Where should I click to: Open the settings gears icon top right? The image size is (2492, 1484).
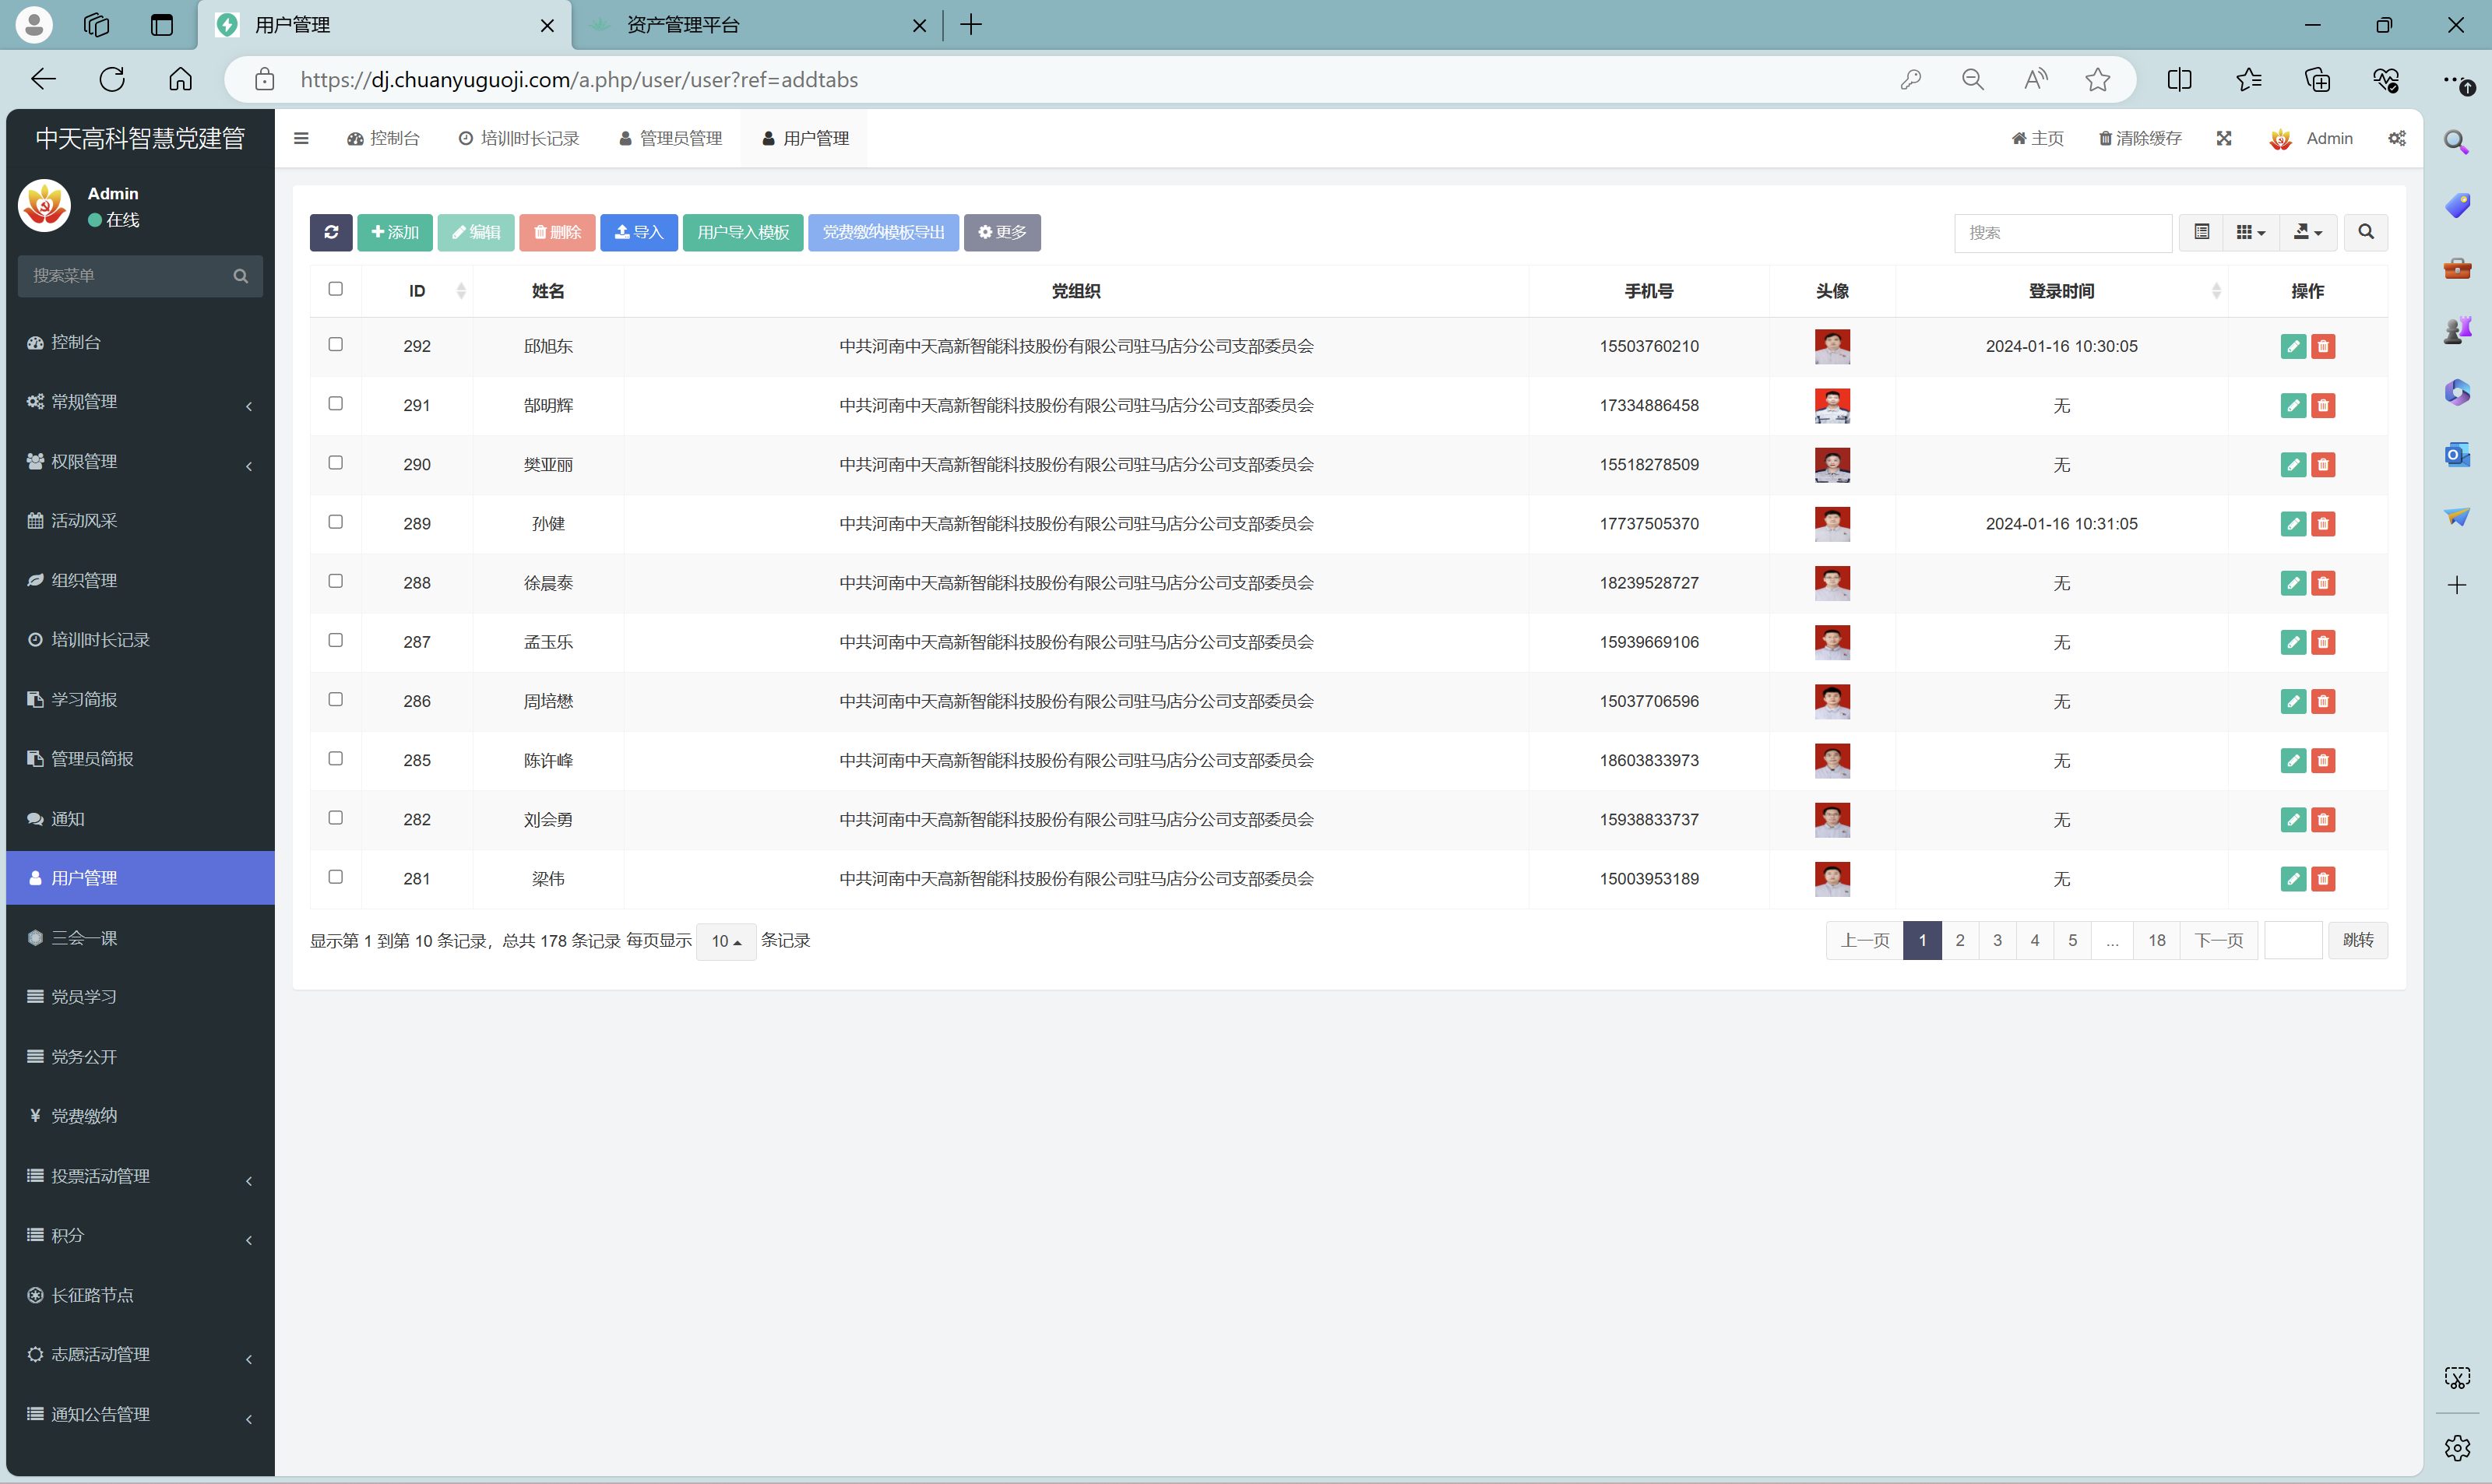(x=2397, y=138)
